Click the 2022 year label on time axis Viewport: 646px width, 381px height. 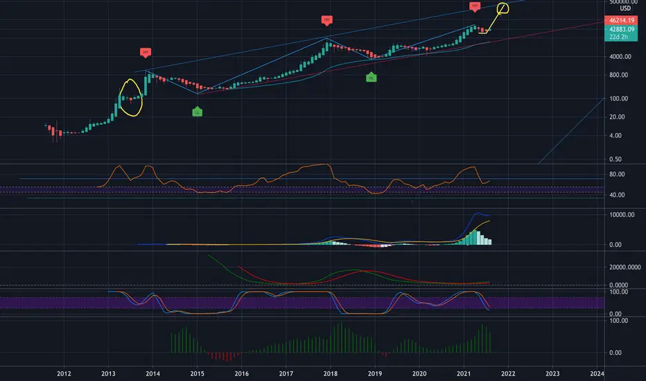(508, 374)
